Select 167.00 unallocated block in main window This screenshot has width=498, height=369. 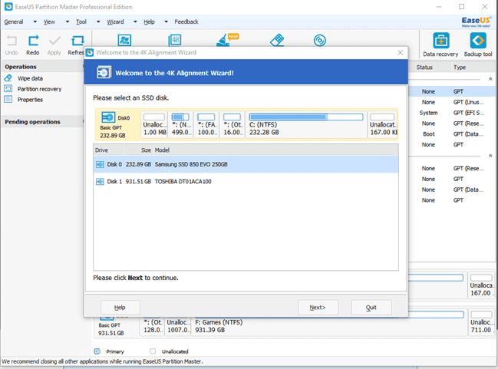click(481, 285)
